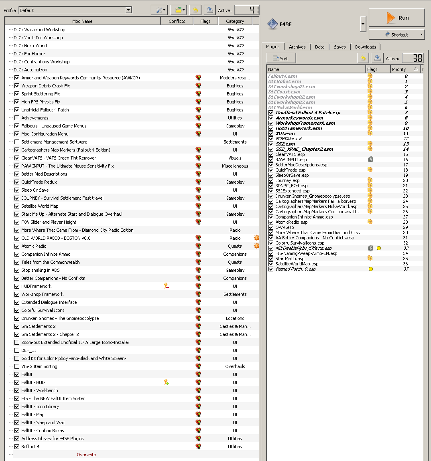The width and height of the screenshot is (431, 461).
Task: Open the Archives tab
Action: [297, 47]
